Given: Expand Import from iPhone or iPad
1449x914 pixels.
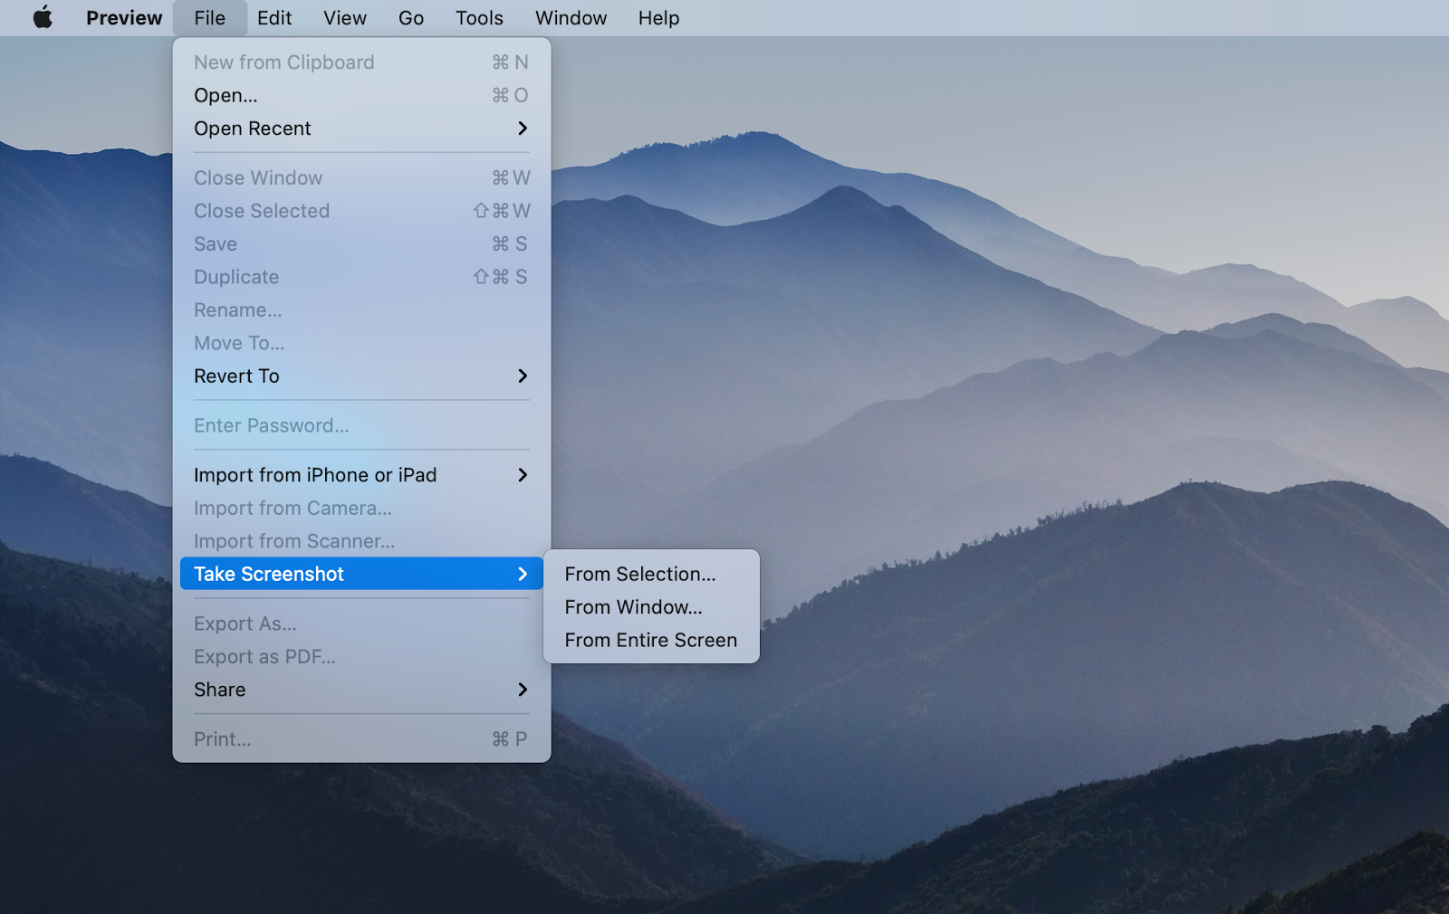Looking at the screenshot, I should click(361, 475).
